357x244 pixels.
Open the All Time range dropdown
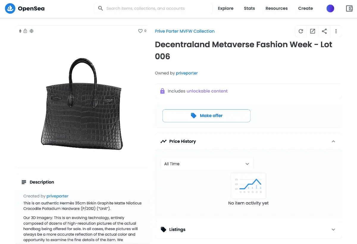pyautogui.click(x=207, y=164)
